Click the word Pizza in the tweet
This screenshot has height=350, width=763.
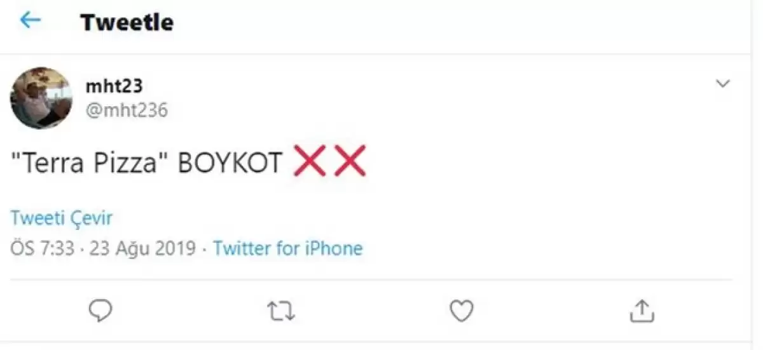coord(129,163)
